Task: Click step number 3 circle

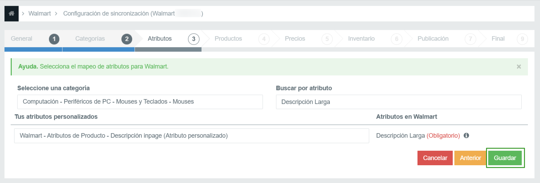Action: tap(194, 39)
